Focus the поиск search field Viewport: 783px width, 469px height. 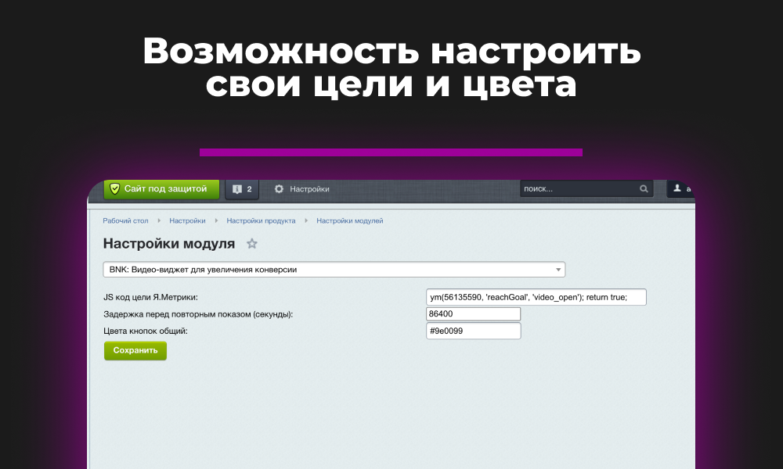click(578, 189)
